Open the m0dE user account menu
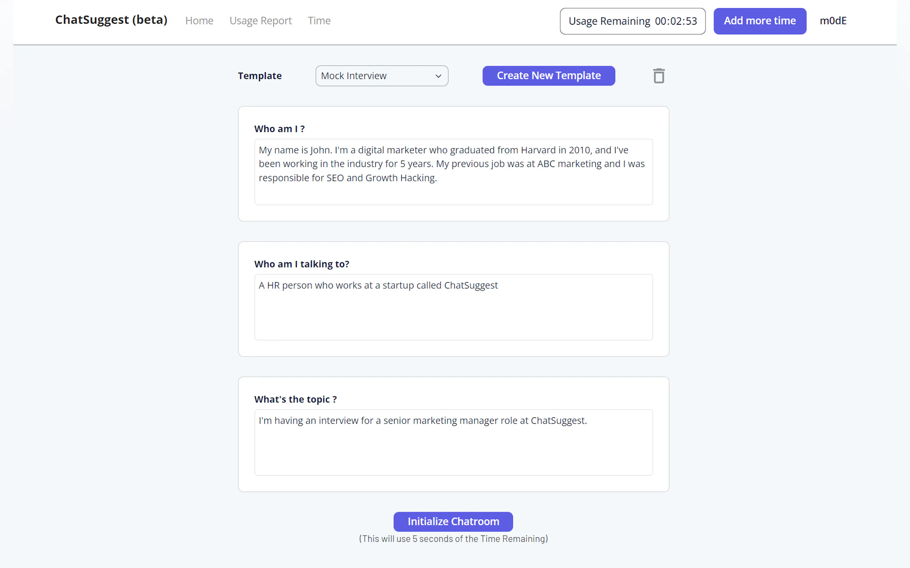 click(833, 21)
